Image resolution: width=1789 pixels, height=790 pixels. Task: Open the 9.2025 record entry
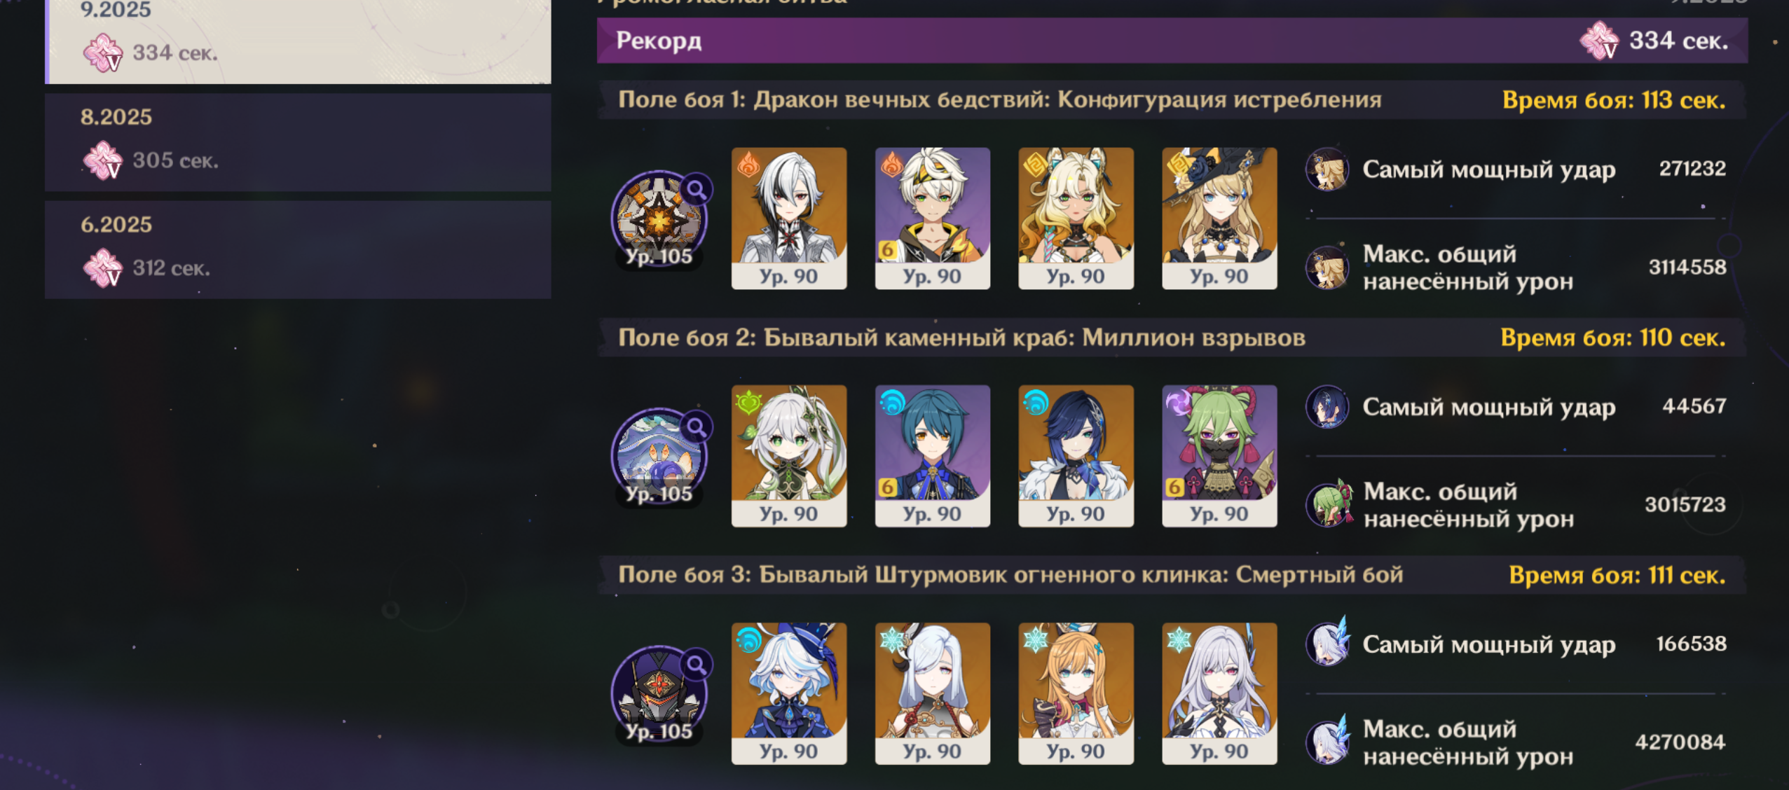pos(298,41)
